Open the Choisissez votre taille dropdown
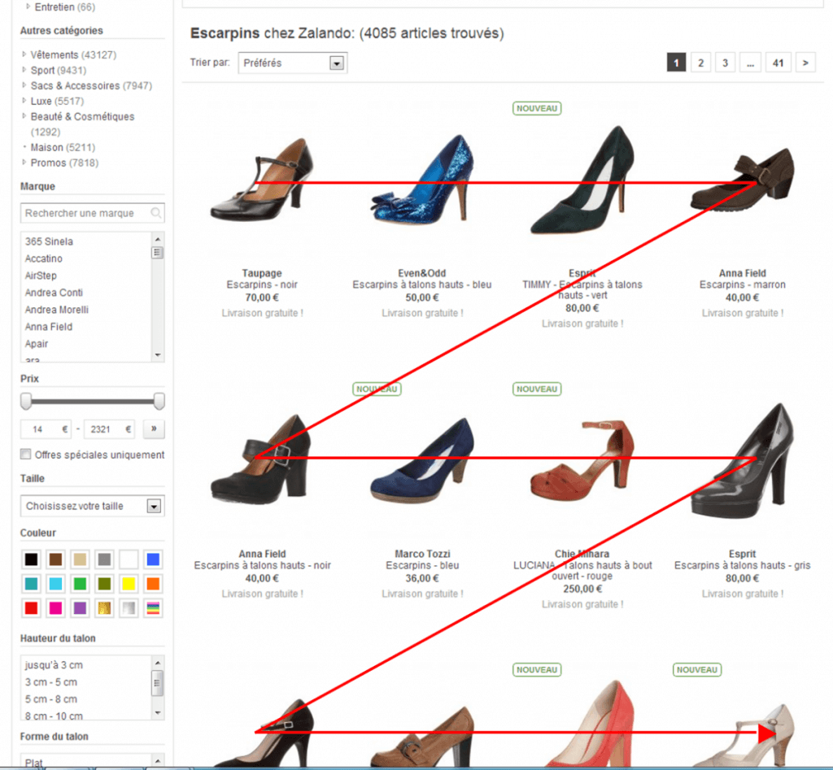 pyautogui.click(x=154, y=506)
